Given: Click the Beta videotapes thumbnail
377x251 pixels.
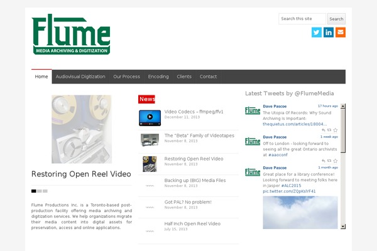Looking at the screenshot, I should (150, 140).
